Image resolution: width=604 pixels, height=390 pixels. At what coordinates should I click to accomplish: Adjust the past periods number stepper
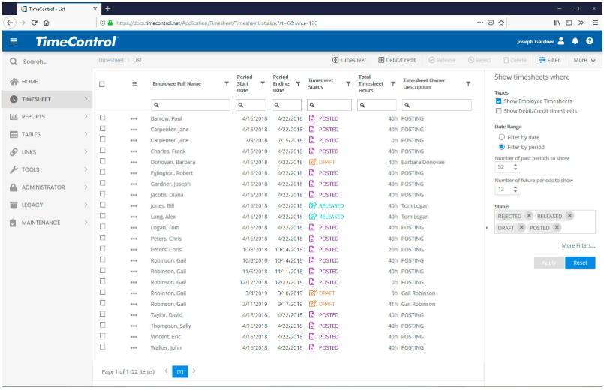tap(515, 167)
